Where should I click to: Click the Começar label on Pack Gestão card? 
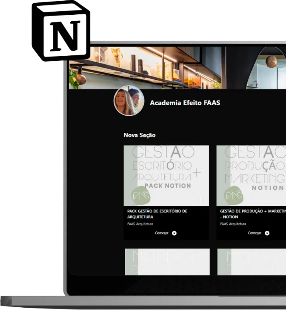click(162, 233)
